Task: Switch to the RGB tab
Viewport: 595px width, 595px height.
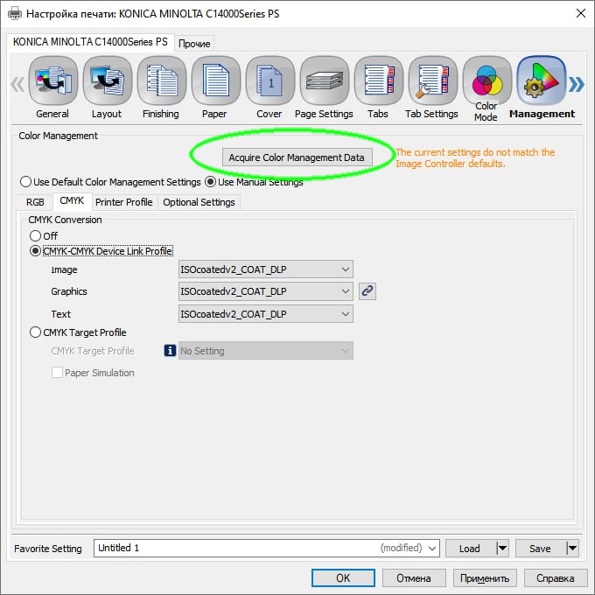Action: pyautogui.click(x=35, y=202)
